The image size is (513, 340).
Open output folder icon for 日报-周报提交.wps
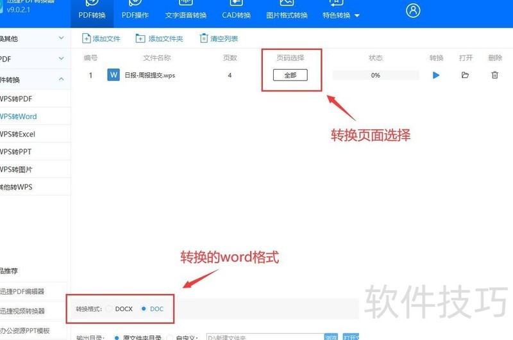pos(465,75)
